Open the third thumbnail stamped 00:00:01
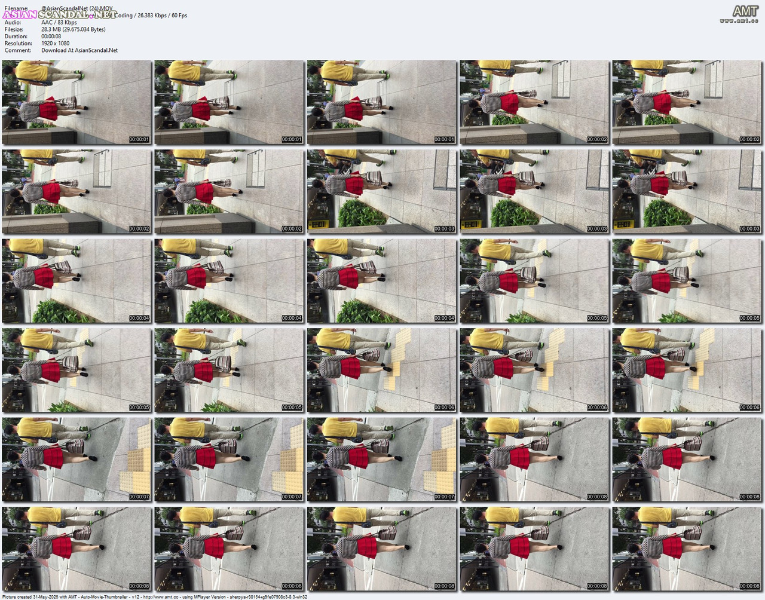The height and width of the screenshot is (600, 765). [382, 102]
